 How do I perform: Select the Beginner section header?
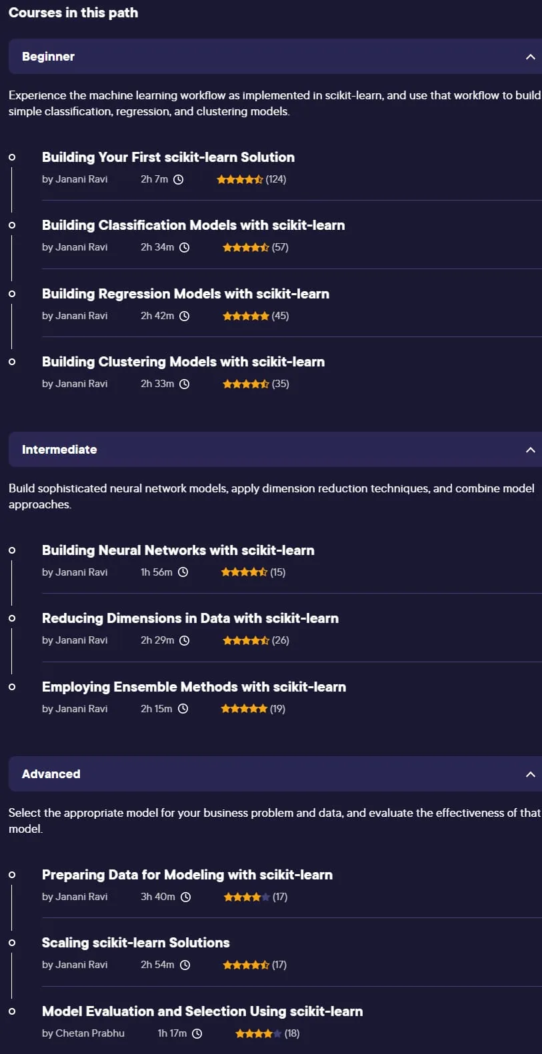(x=275, y=57)
